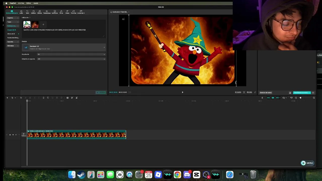Open the Avatar de IA tab
Screen dimensions: 322x181
click(81, 12)
